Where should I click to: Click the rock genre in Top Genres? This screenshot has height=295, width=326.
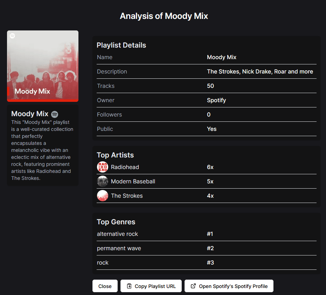pyautogui.click(x=103, y=262)
